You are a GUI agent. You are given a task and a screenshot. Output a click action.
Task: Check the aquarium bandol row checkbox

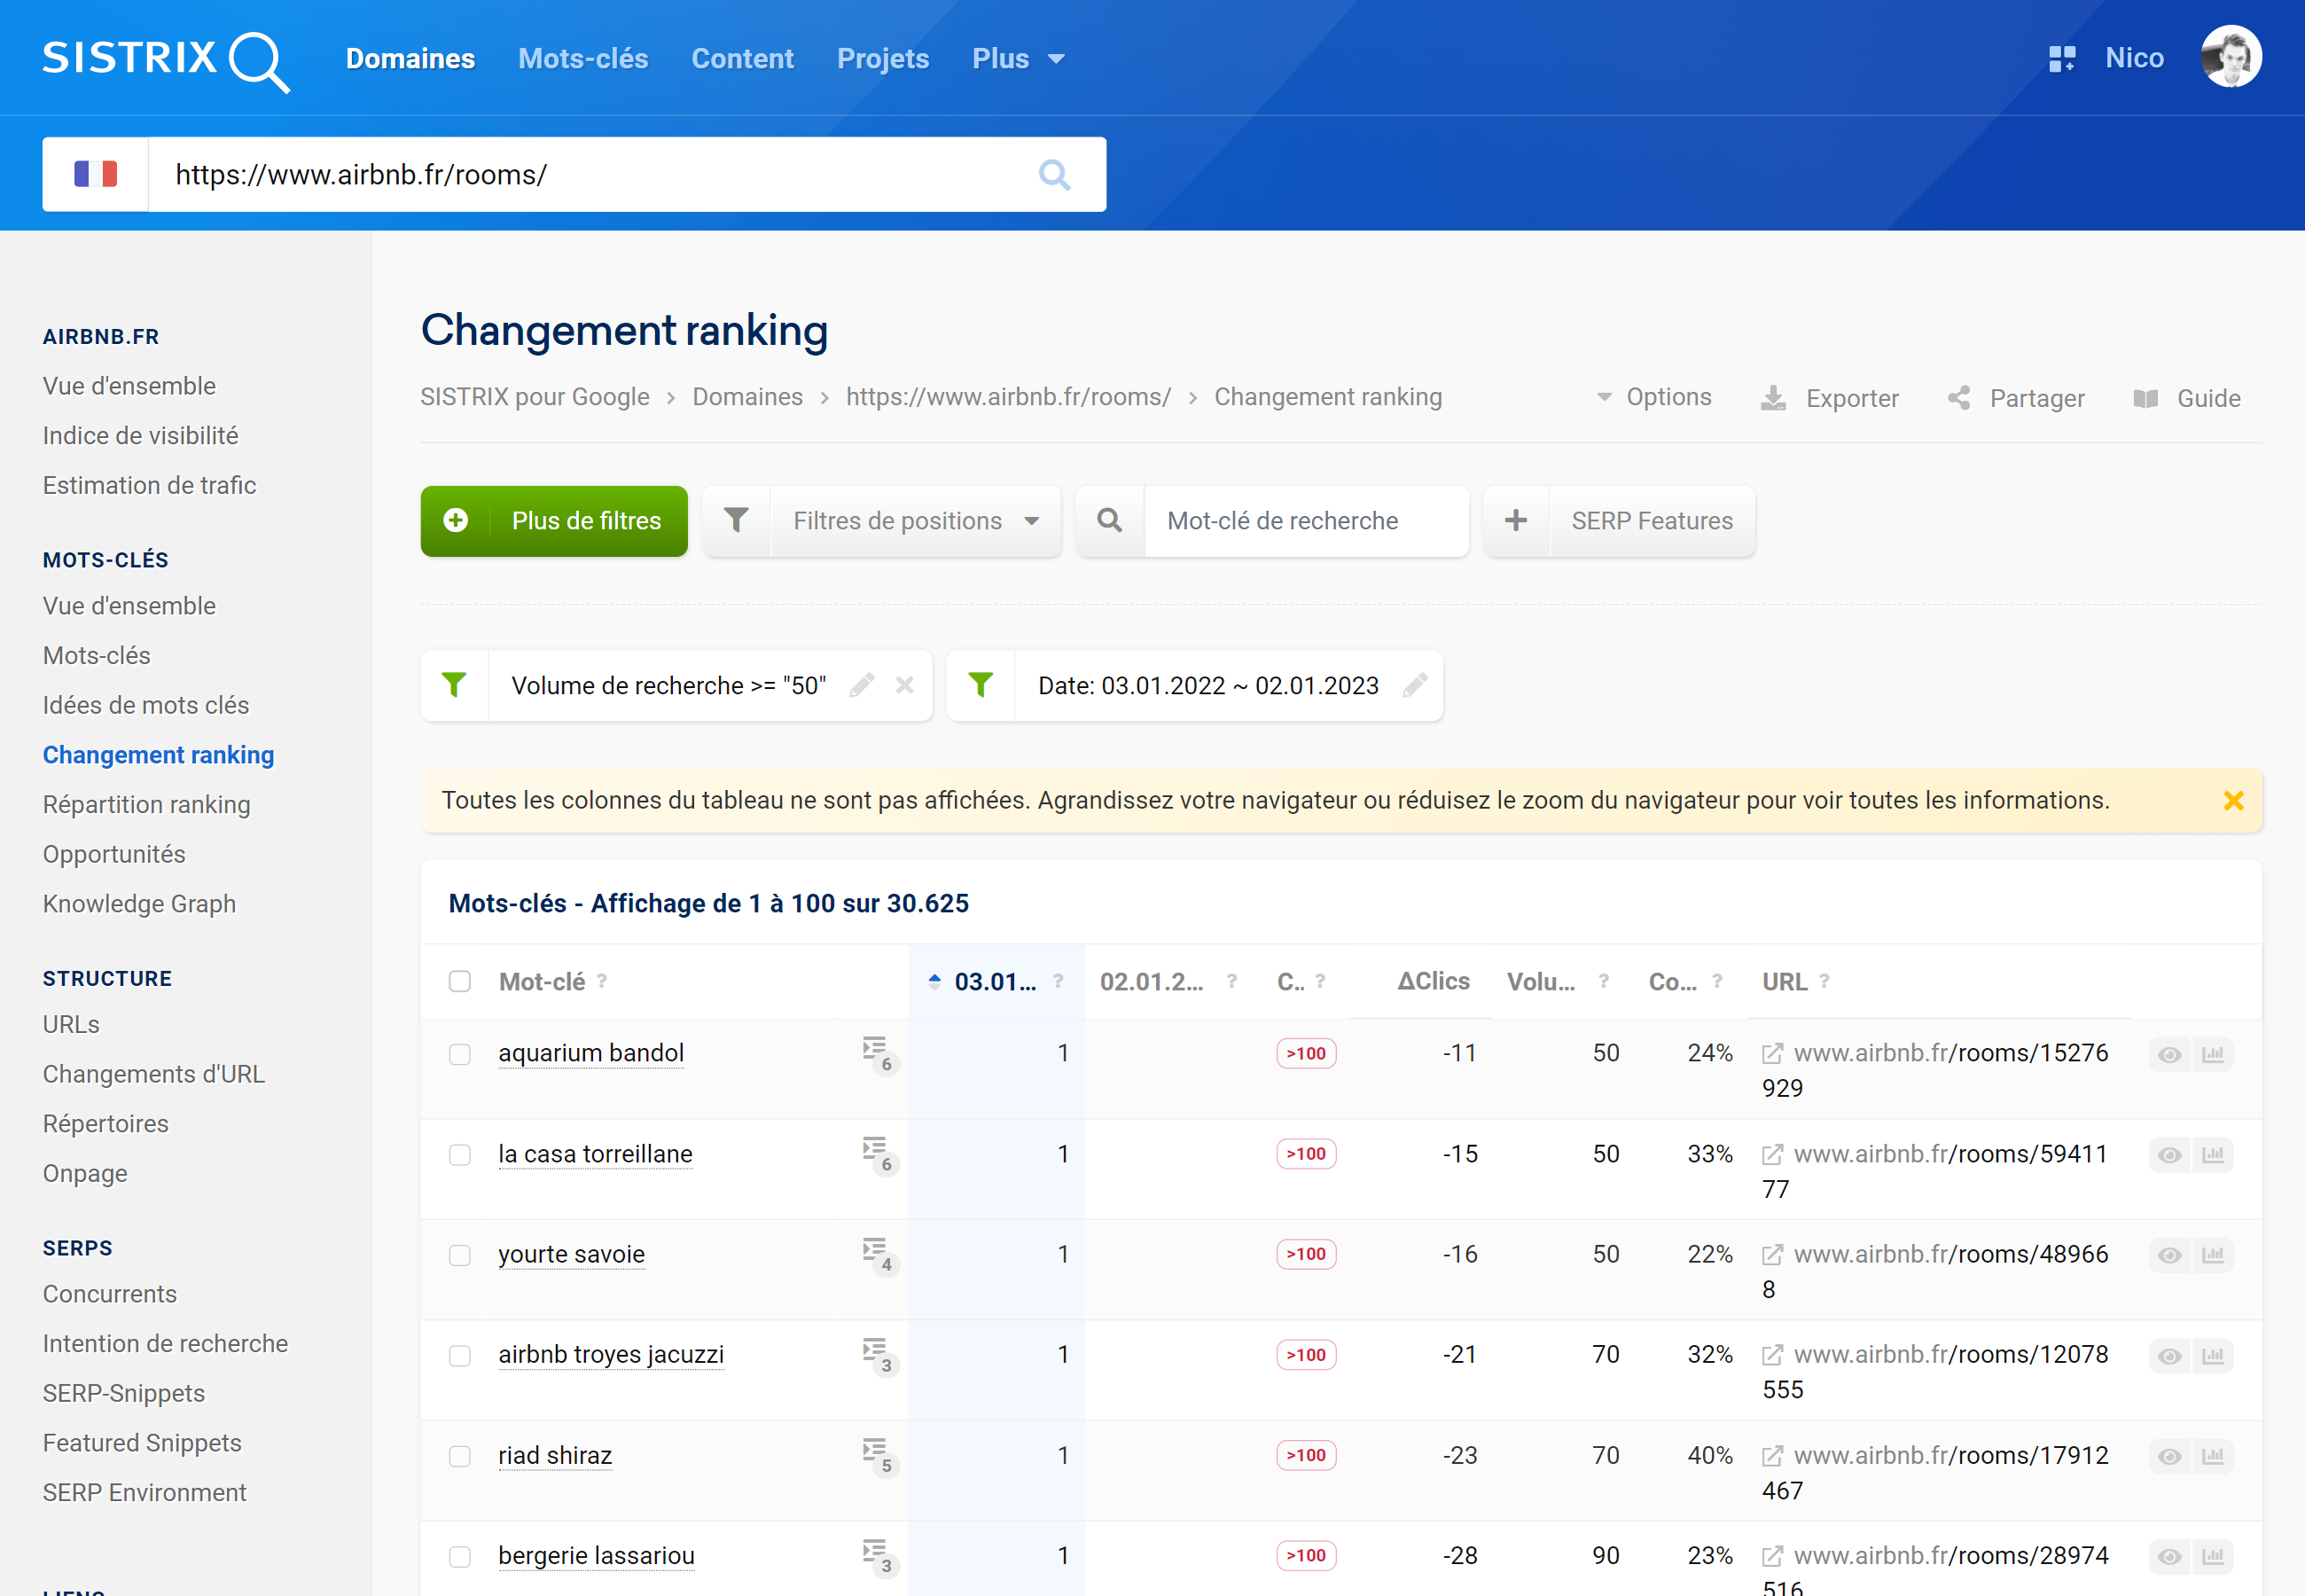coord(460,1055)
